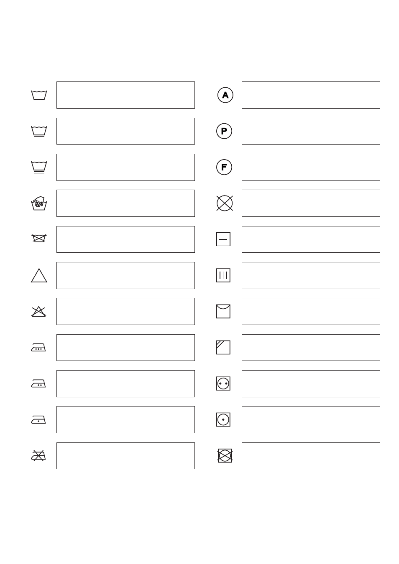Image resolution: width=399 pixels, height=564 pixels.
Task: Click the three-dot hot iron icon
Action: (38, 348)
